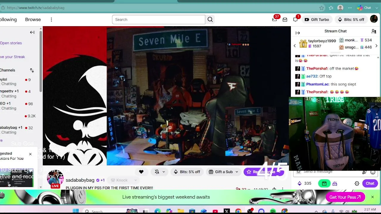Open Spotify from the taskbar

[273, 211]
